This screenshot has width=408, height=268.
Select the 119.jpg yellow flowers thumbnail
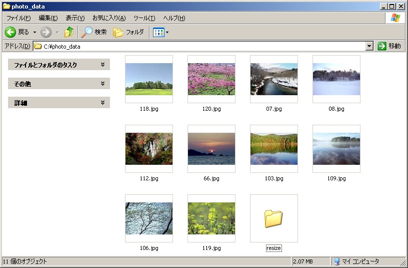point(211,218)
